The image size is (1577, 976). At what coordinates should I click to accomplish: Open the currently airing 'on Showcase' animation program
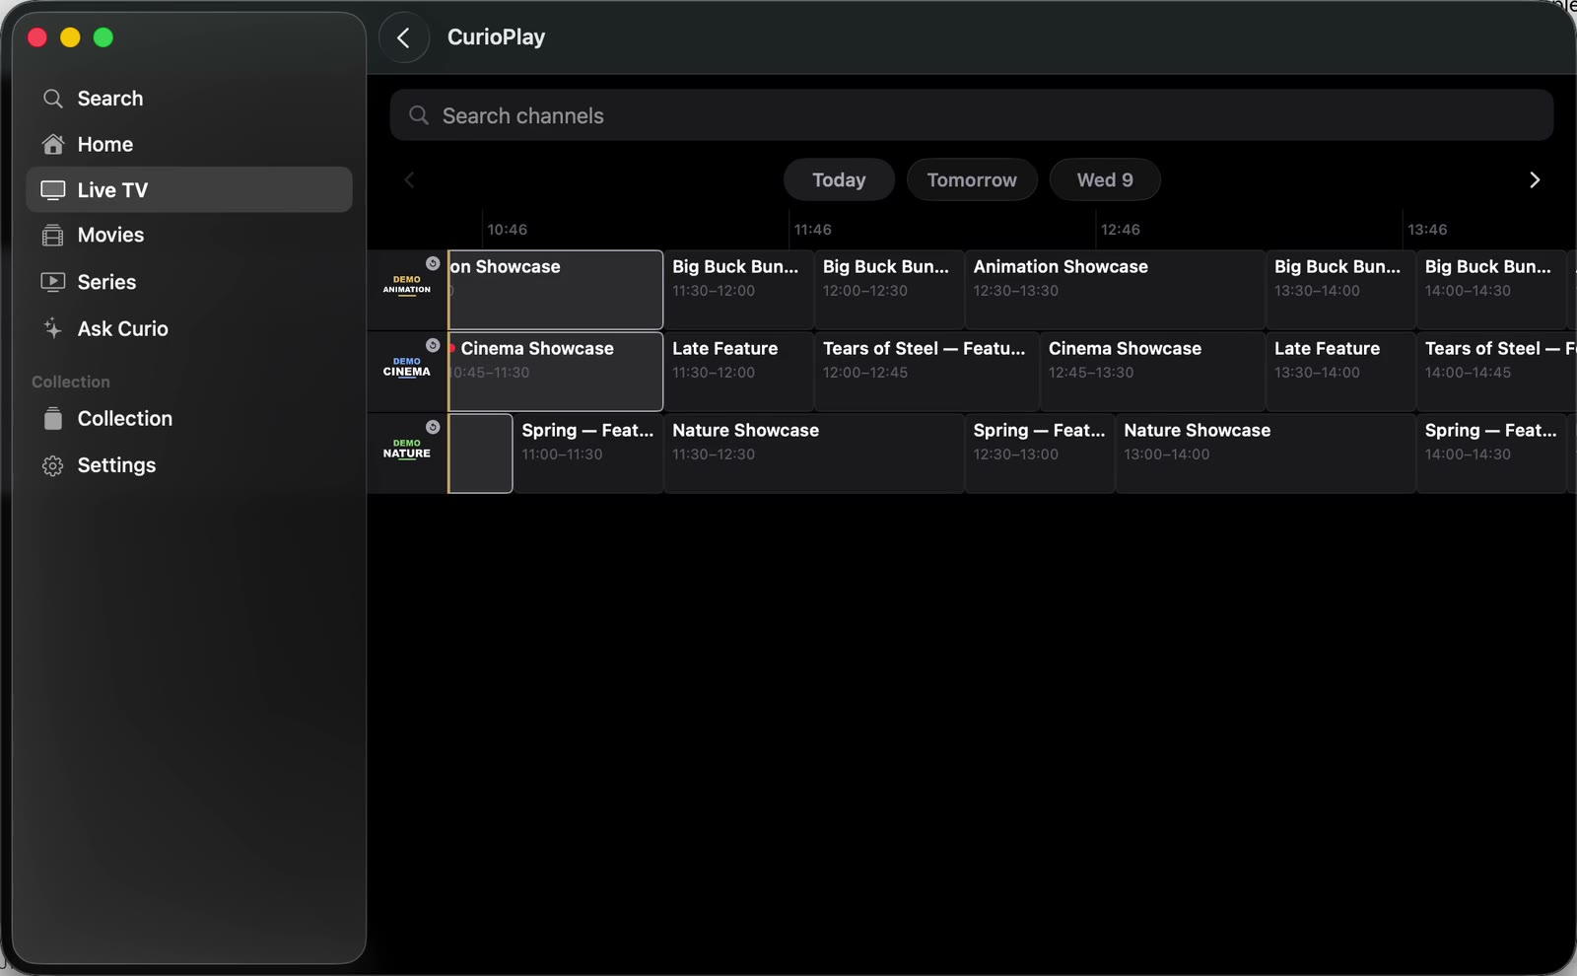[556, 290]
